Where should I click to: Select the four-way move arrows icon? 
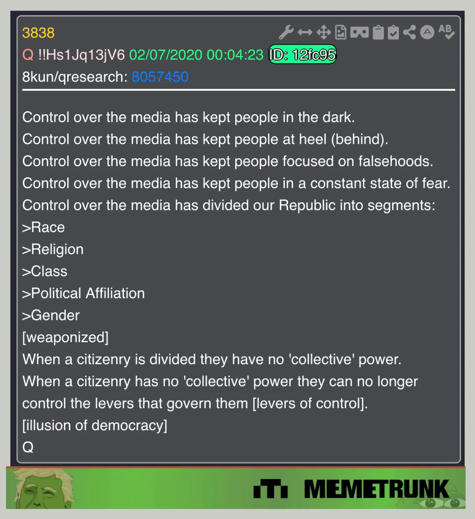tap(324, 32)
